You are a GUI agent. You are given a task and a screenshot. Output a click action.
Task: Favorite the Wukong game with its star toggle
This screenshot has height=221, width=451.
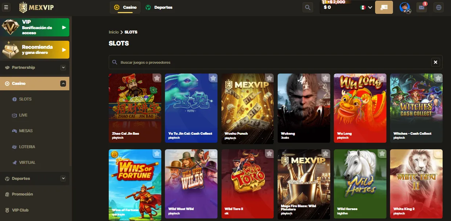click(x=325, y=78)
